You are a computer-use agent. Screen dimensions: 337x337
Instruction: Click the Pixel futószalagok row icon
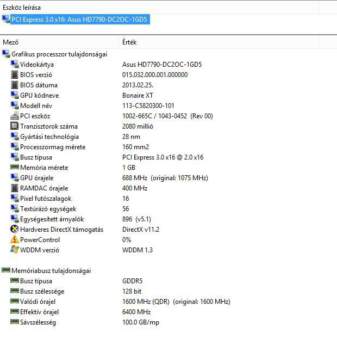tap(15, 199)
